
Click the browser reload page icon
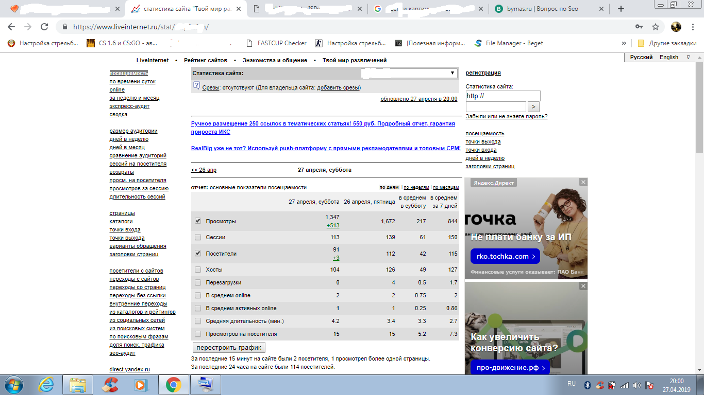44,27
